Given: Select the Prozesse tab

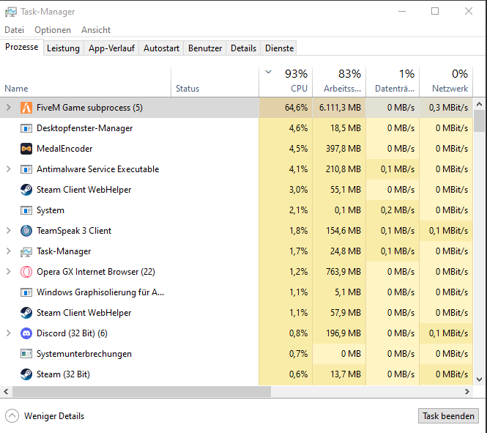Looking at the screenshot, I should [x=22, y=47].
